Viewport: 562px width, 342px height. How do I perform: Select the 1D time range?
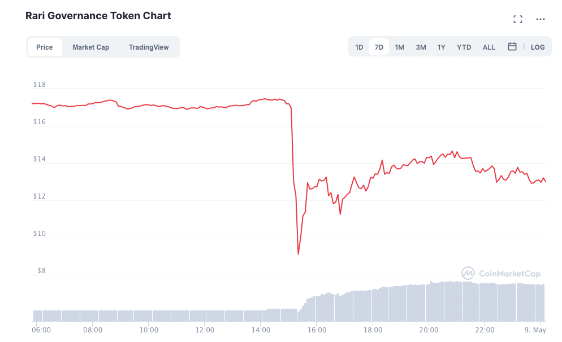click(x=359, y=47)
